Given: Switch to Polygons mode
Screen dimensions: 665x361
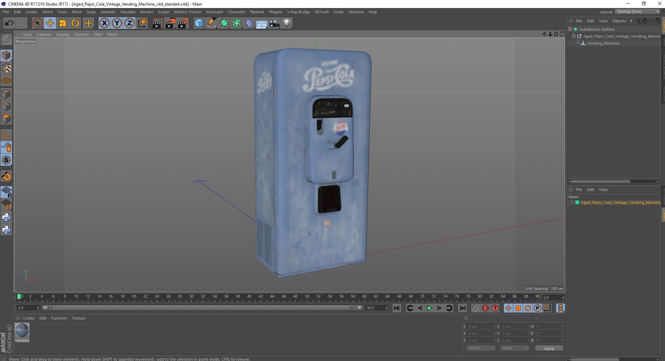Looking at the screenshot, I should click(x=6, y=119).
